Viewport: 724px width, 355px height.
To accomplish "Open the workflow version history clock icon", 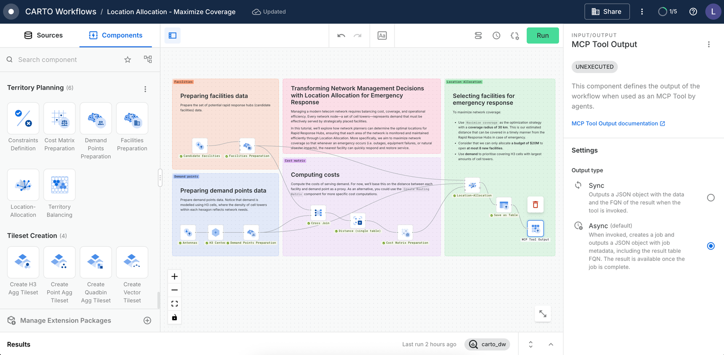I will [496, 35].
